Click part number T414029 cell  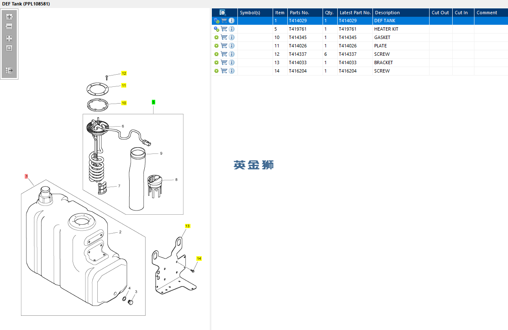pyautogui.click(x=305, y=21)
